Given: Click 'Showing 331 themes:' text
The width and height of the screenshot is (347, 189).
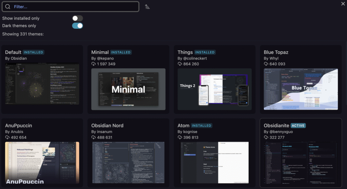Looking at the screenshot, I should pos(23,34).
